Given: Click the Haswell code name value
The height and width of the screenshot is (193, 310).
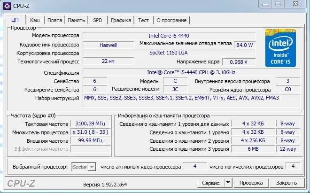Looking at the screenshot, I should (108, 45).
